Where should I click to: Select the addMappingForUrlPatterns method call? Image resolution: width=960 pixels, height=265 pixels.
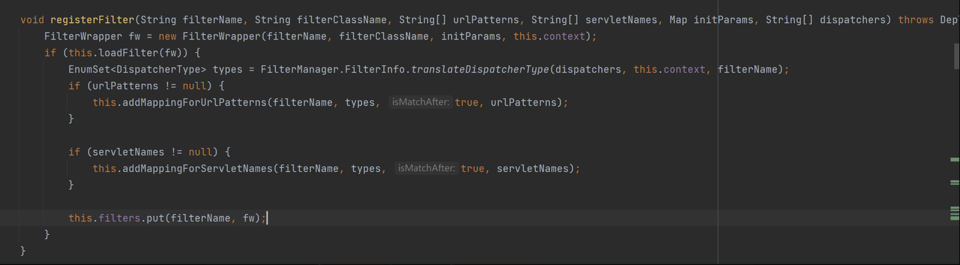tap(194, 102)
